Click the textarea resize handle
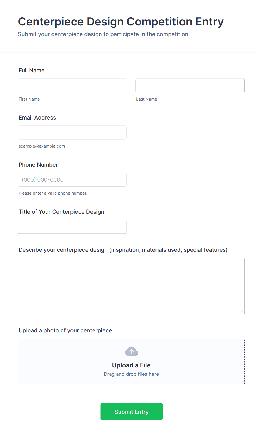 point(242,311)
